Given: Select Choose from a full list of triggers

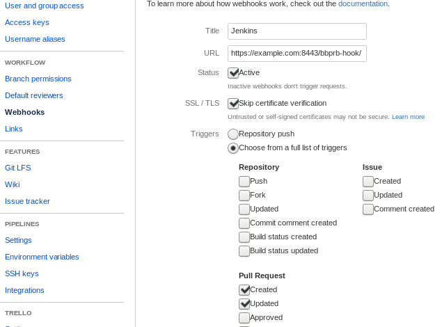Looking at the screenshot, I should [233, 148].
